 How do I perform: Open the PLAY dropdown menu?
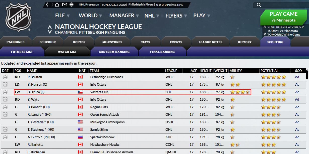pos(202,16)
